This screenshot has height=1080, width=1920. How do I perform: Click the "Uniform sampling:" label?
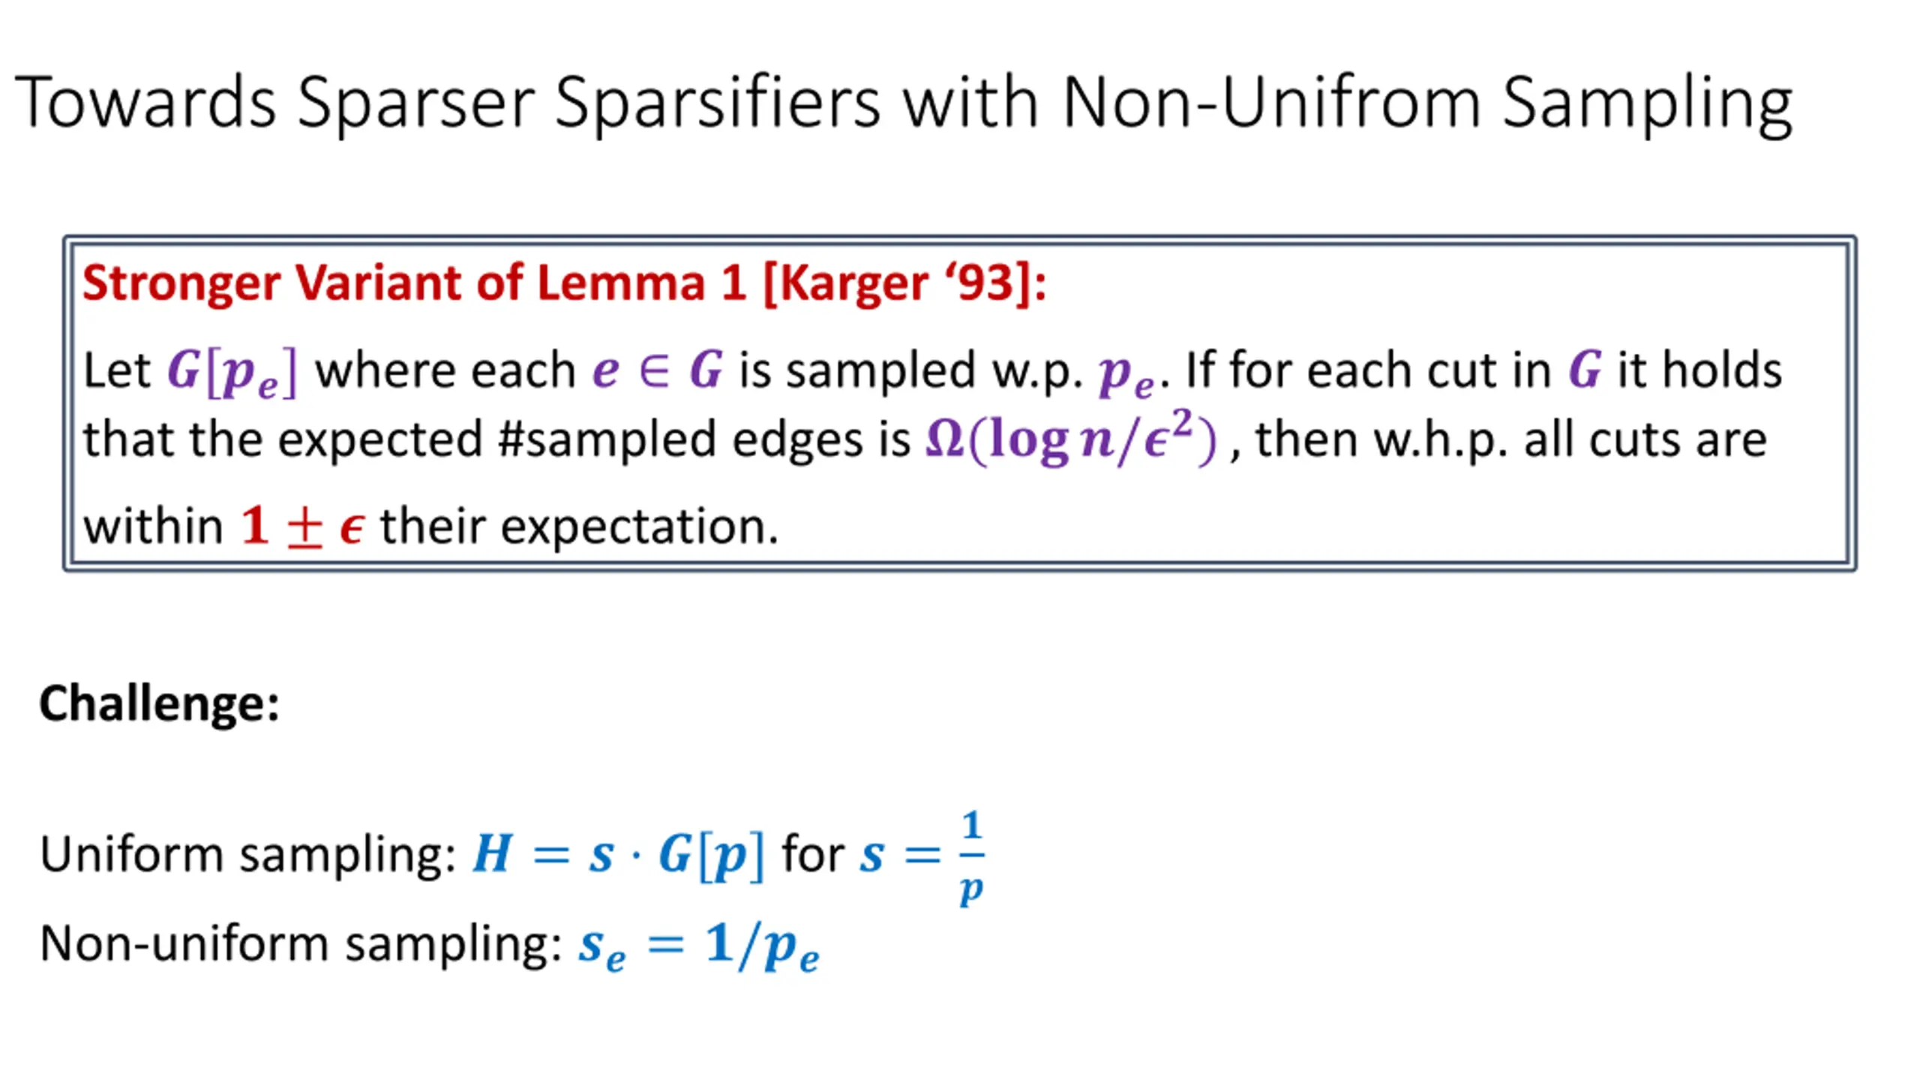click(247, 854)
